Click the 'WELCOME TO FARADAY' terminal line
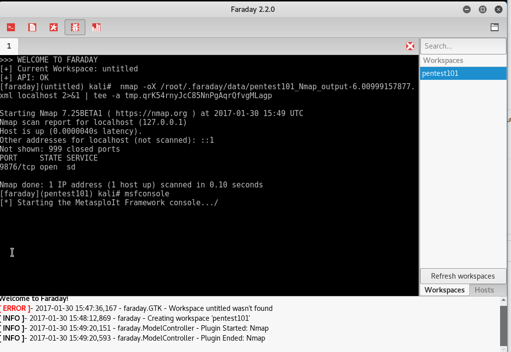This screenshot has width=511, height=352. pos(49,60)
